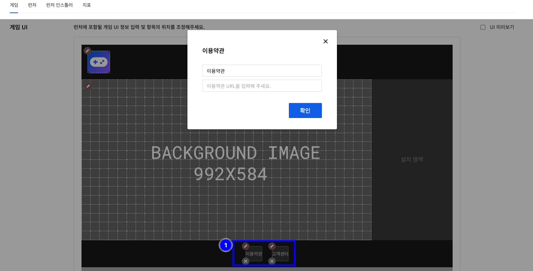The height and width of the screenshot is (271, 533).
Task: Click the edit pencil on the game logo
Action: [88, 51]
